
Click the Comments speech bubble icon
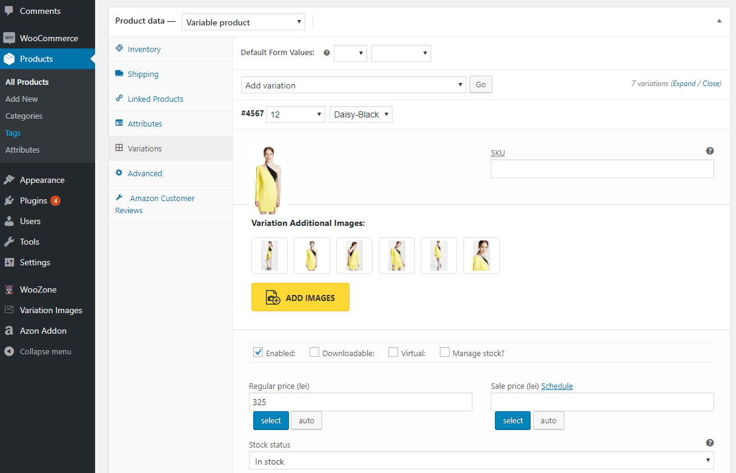pyautogui.click(x=9, y=11)
